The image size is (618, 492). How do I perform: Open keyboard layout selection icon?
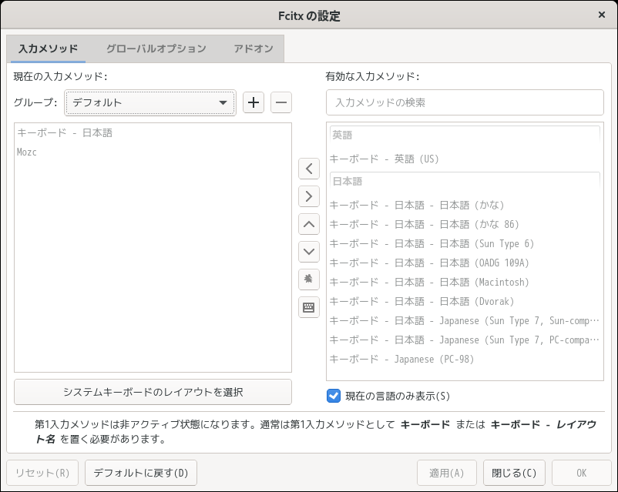(x=309, y=307)
